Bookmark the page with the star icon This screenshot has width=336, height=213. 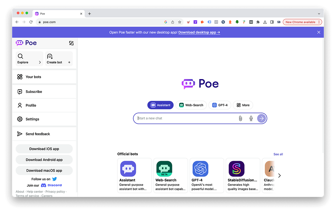[179, 22]
